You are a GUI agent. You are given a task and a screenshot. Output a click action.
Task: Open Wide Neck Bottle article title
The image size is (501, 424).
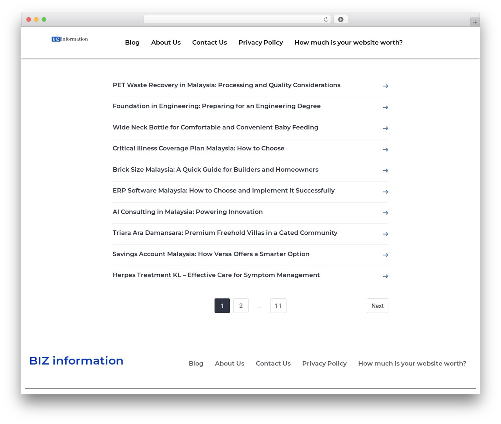point(216,128)
